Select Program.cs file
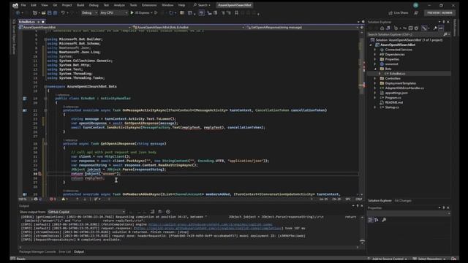Image resolution: width=468 pixels, height=263 pixels. [x=393, y=97]
